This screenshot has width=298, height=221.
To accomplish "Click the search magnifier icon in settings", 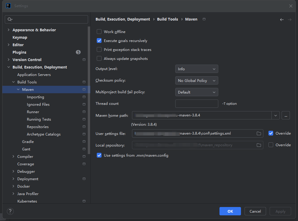I will (x=10, y=19).
